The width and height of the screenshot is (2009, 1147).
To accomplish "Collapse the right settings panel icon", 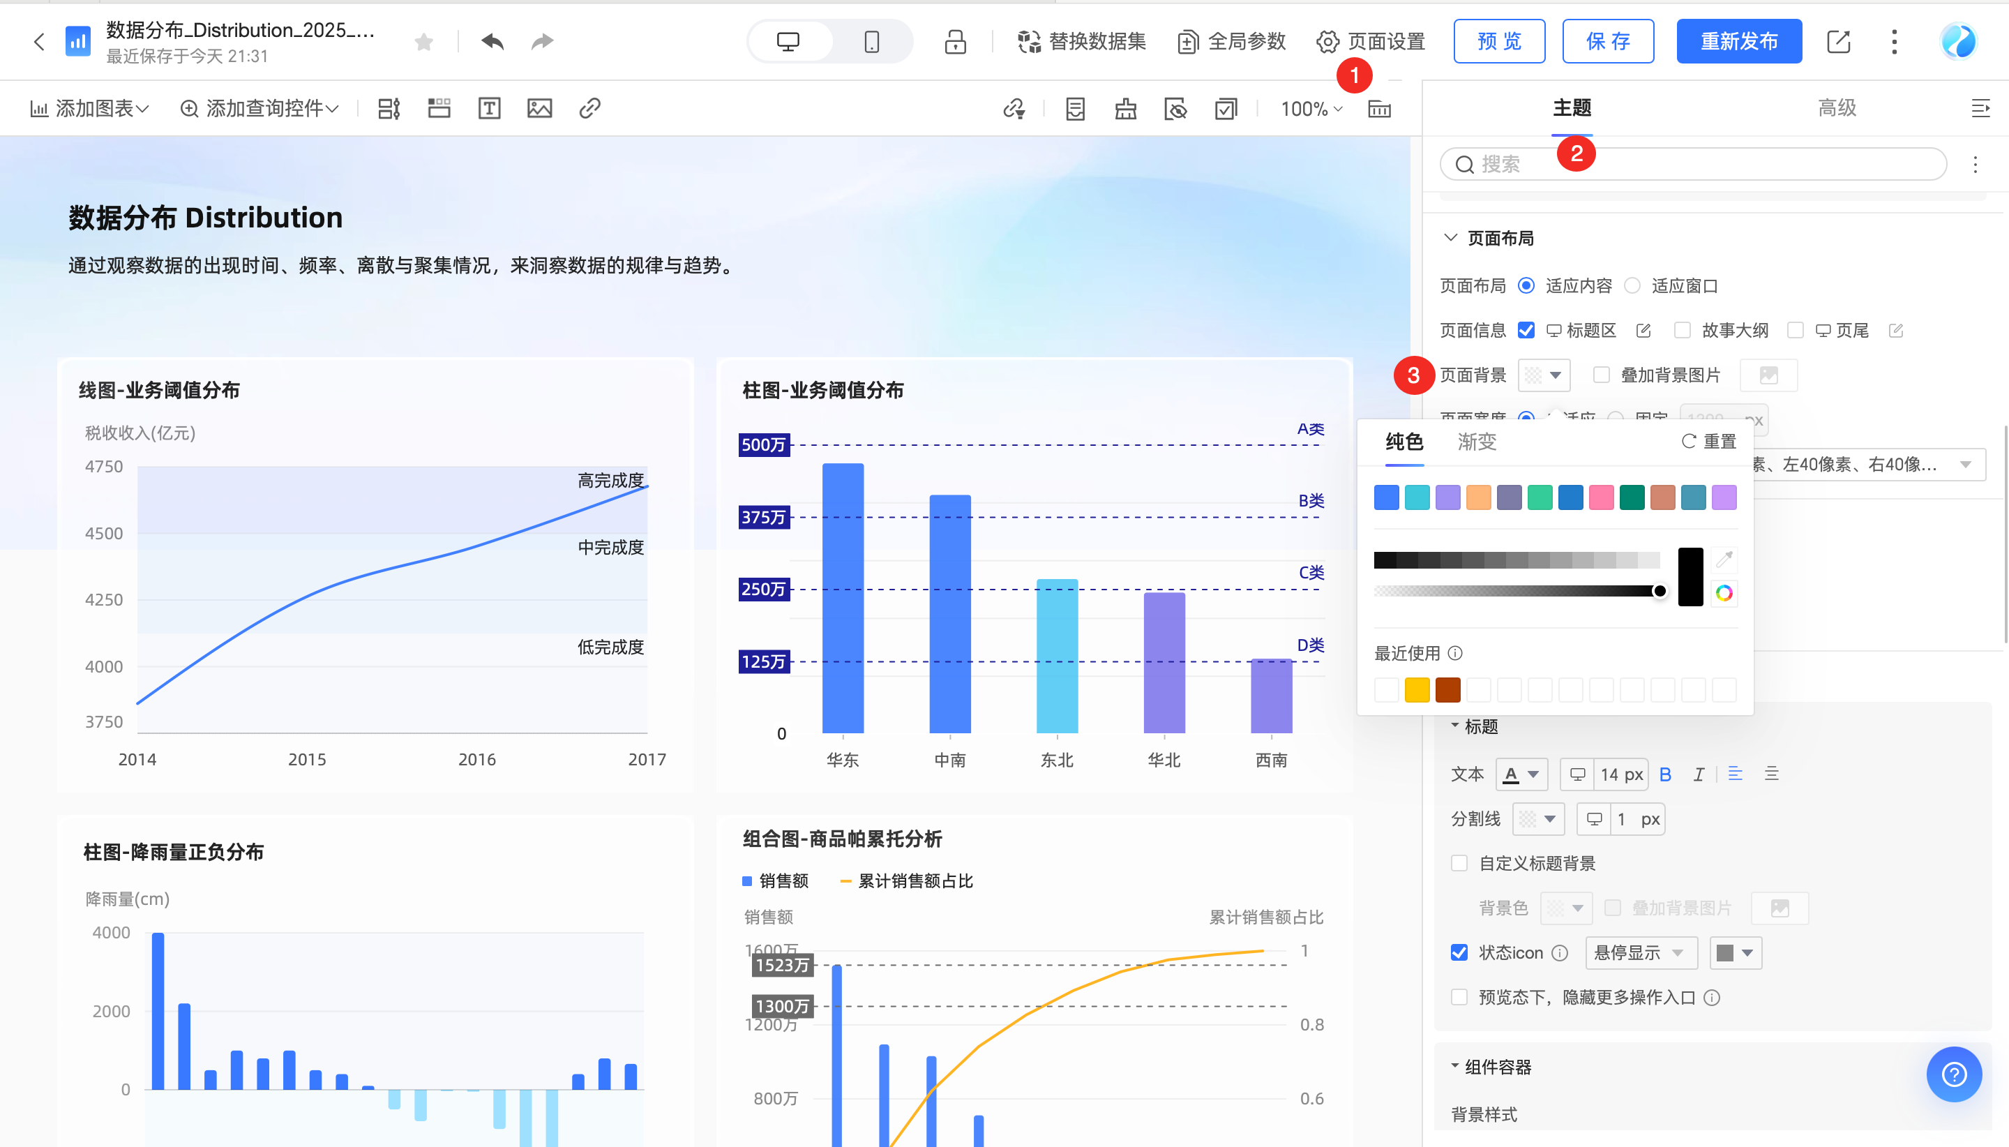I will pos(1980,109).
